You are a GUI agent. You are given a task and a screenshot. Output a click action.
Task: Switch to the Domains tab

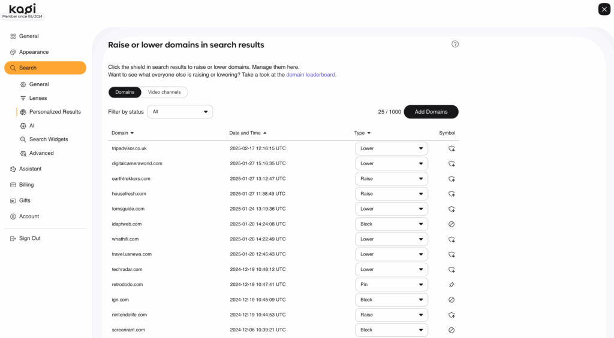[x=125, y=92]
